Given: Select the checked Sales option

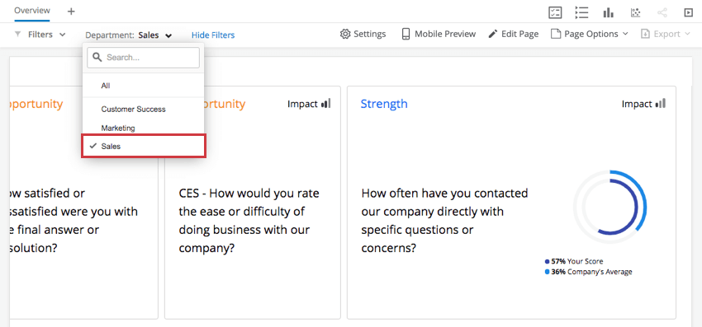Looking at the screenshot, I should click(x=144, y=146).
